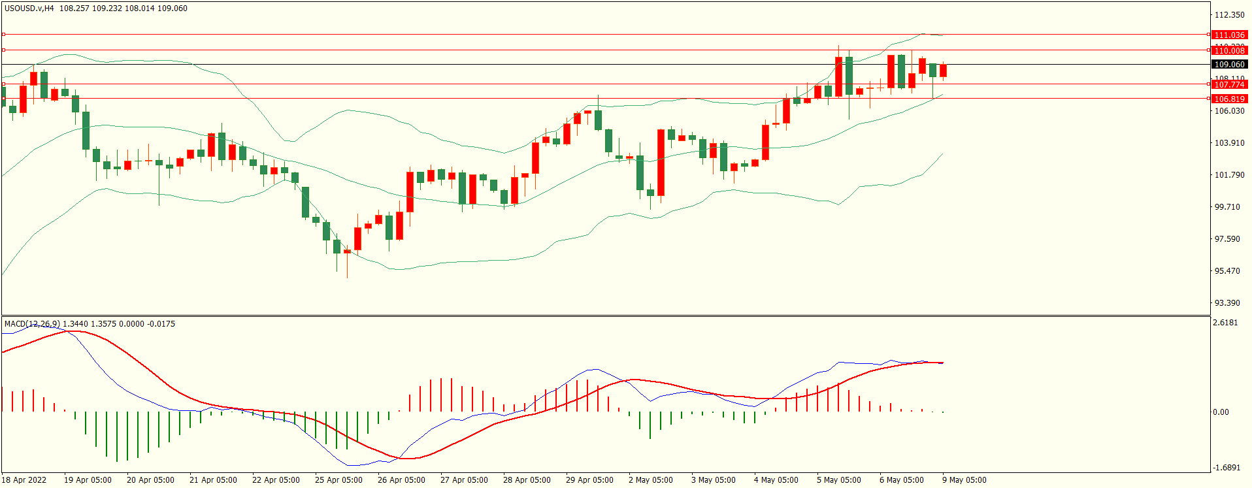Viewport: 1252px width, 488px height.
Task: Select the 111.036 horizontal line price label
Action: point(1229,35)
